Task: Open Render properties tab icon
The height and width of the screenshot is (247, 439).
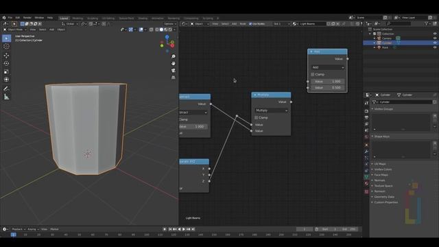Action: point(366,111)
